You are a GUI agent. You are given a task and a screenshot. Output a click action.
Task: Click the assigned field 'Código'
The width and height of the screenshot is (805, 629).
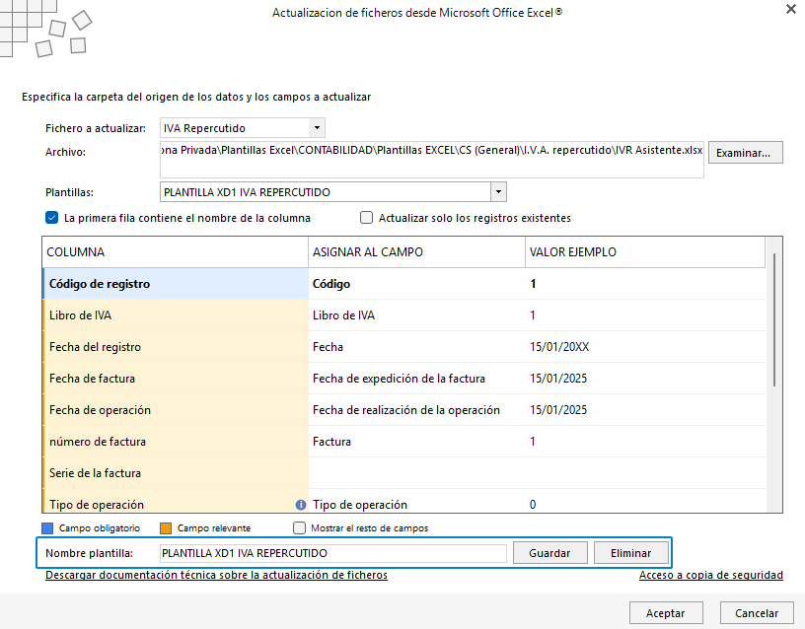(x=331, y=284)
